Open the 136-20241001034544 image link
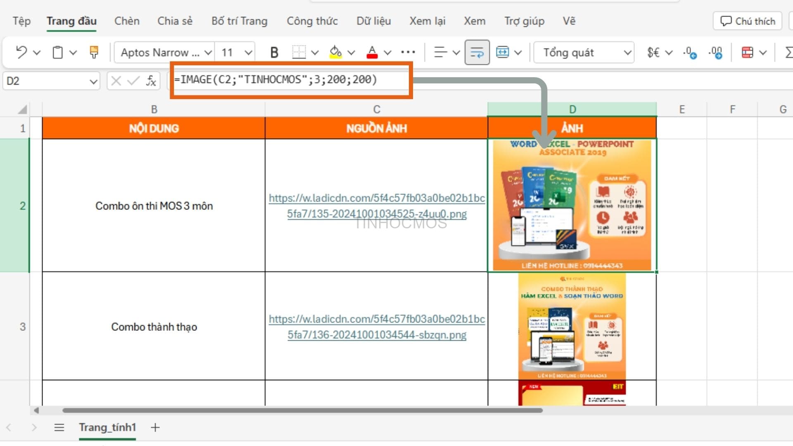The width and height of the screenshot is (793, 446). point(377,327)
